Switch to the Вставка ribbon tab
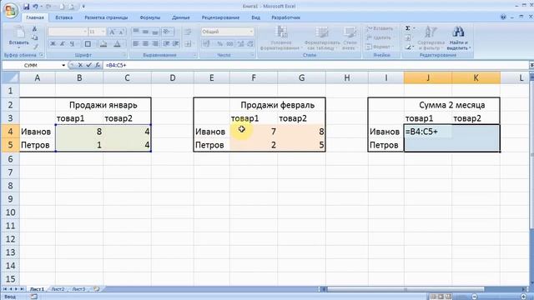Viewport: 534px width, 300px height. 64,17
